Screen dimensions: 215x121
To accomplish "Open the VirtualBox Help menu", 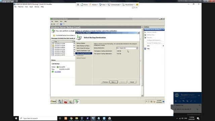I will click(x=42, y=7).
